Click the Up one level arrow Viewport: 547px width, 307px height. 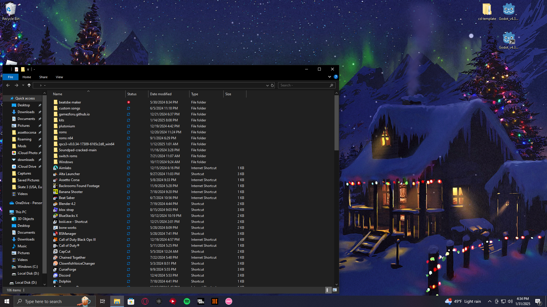29,85
